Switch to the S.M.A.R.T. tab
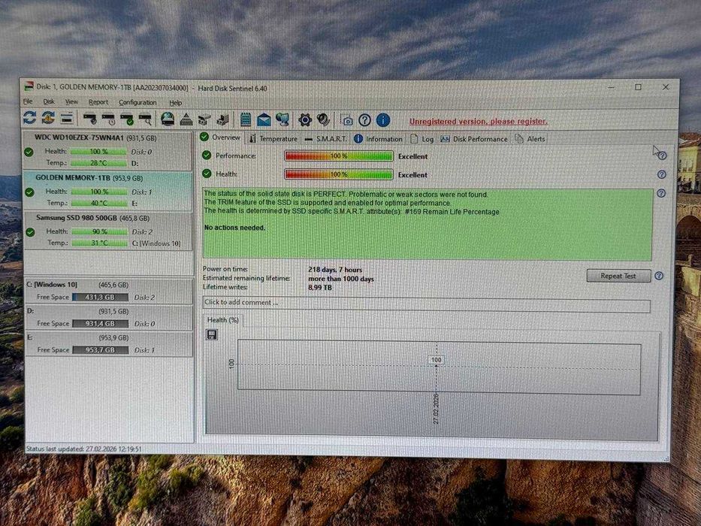 coord(325,139)
